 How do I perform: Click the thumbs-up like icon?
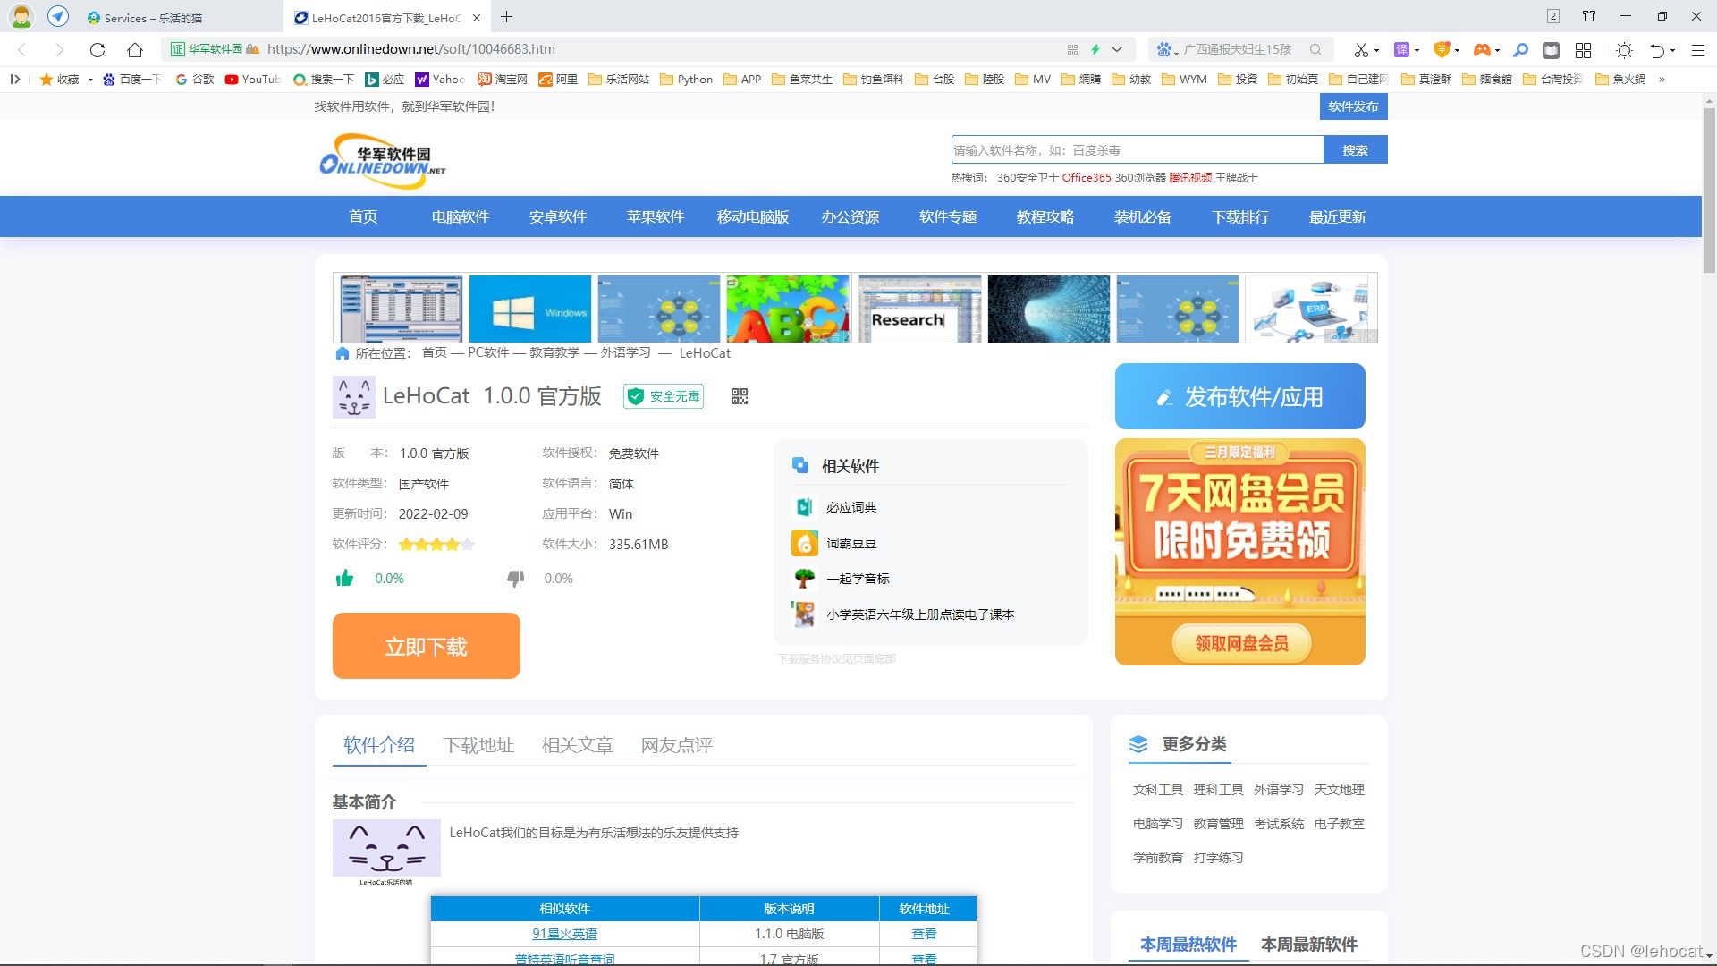[344, 579]
